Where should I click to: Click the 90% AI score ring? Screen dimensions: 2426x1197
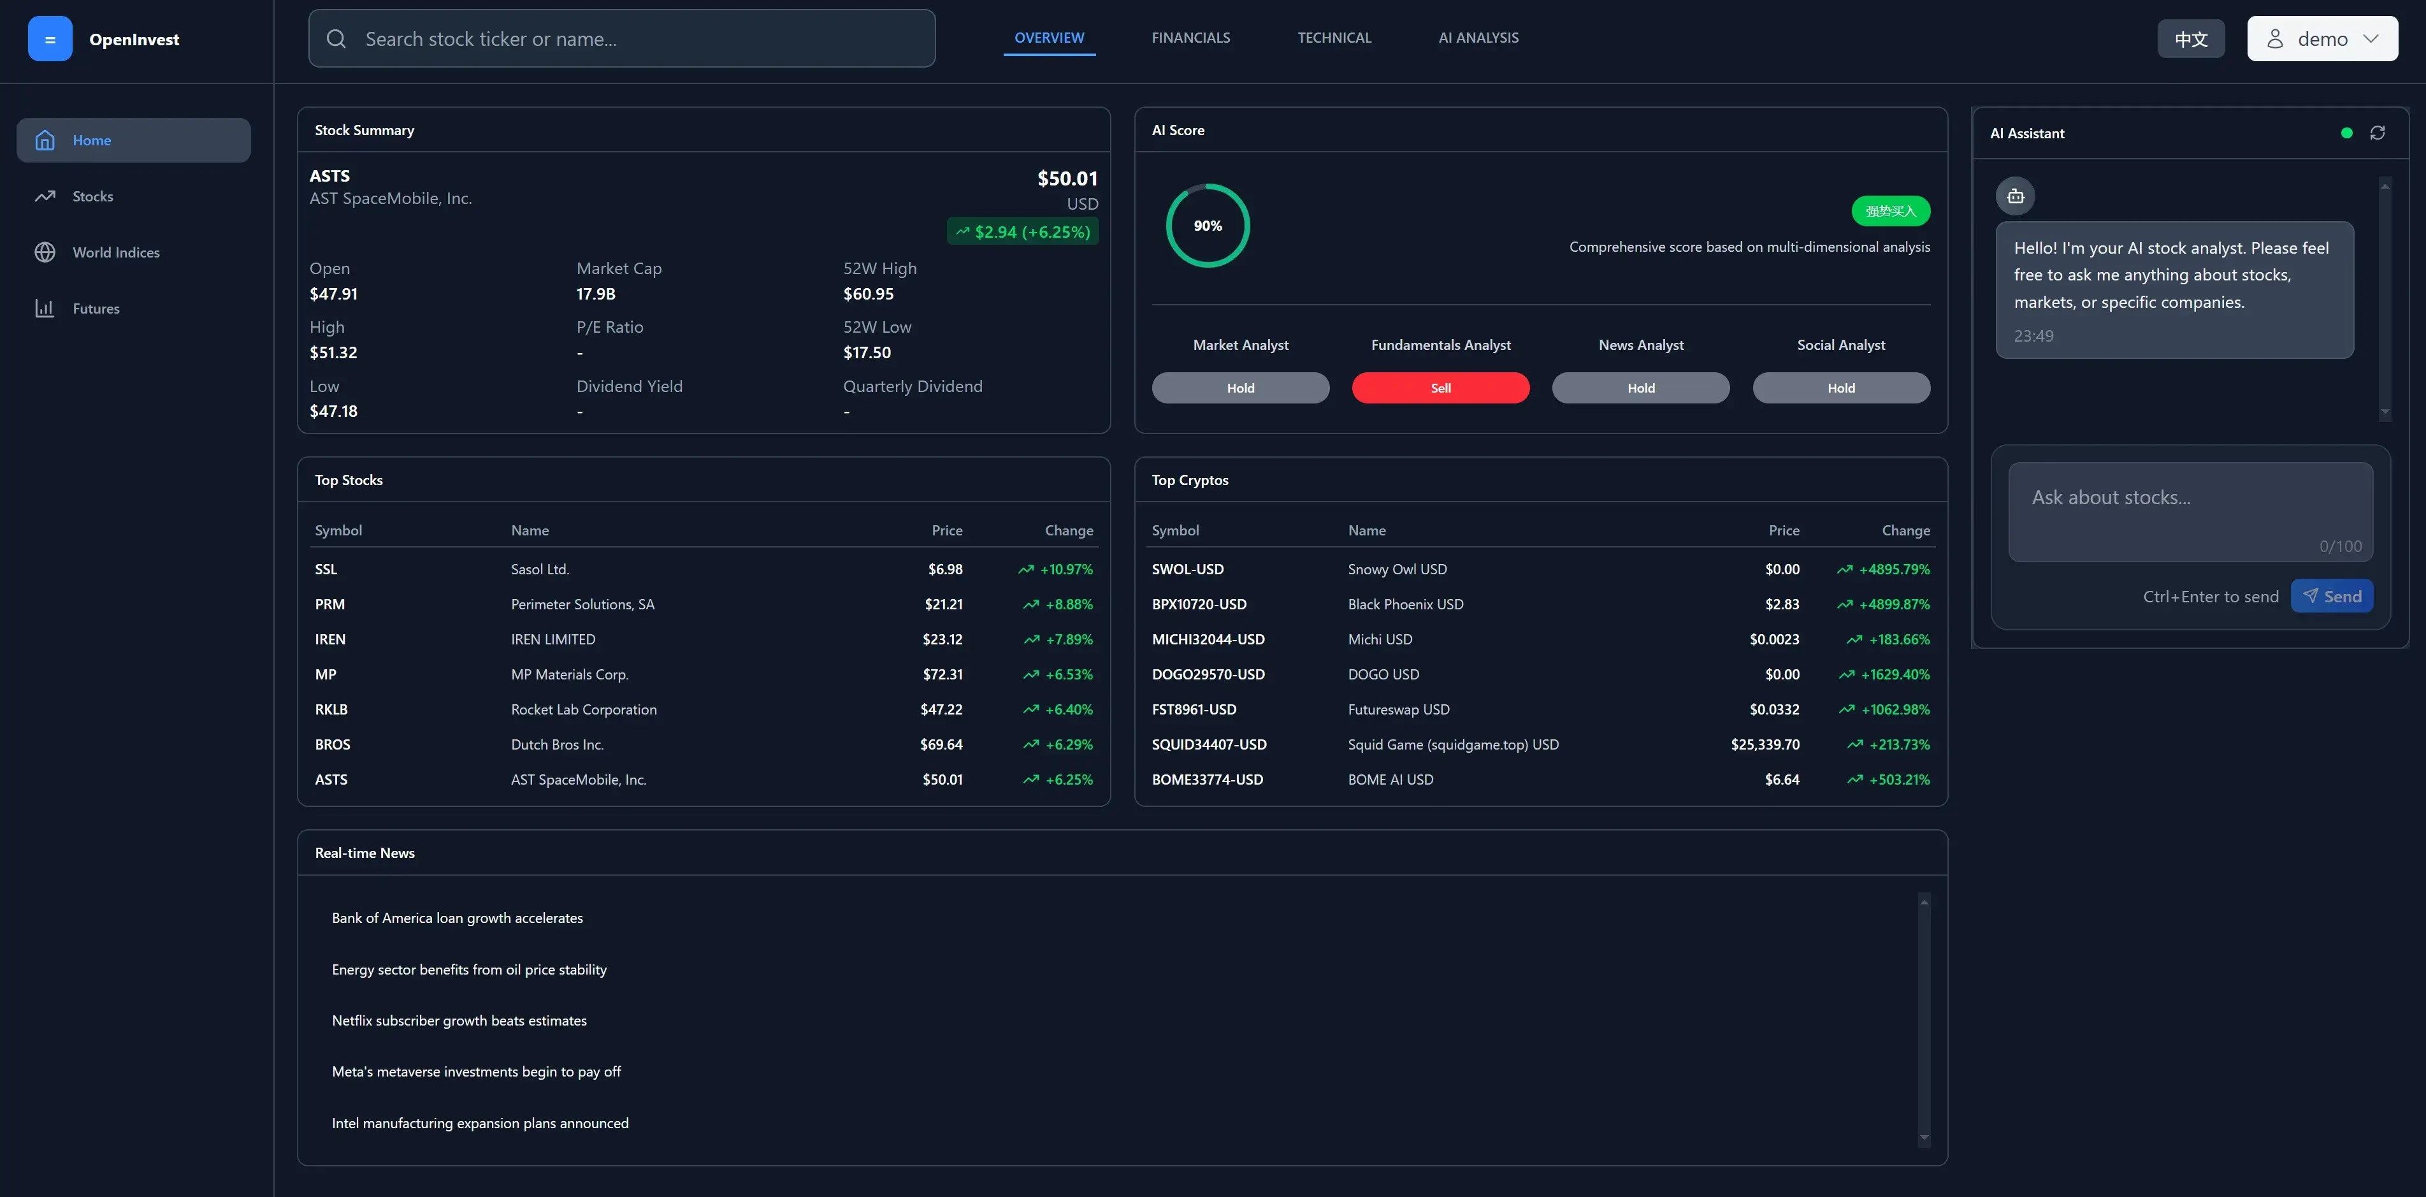[x=1208, y=226]
